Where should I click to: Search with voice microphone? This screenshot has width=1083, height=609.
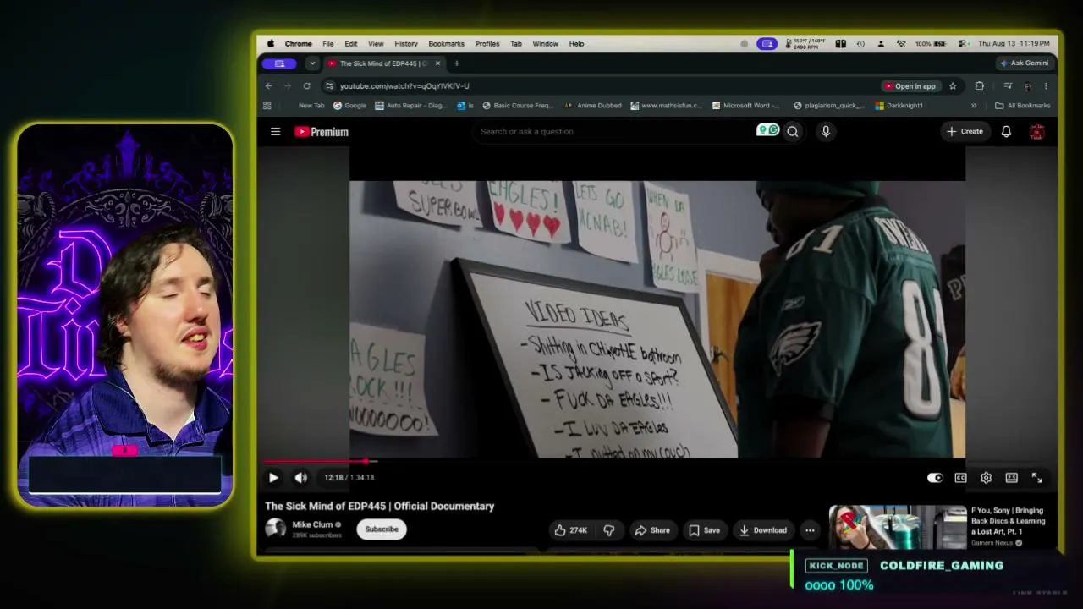826,132
